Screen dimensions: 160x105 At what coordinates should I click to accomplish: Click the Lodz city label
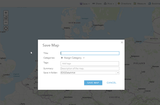[x=143, y=72]
